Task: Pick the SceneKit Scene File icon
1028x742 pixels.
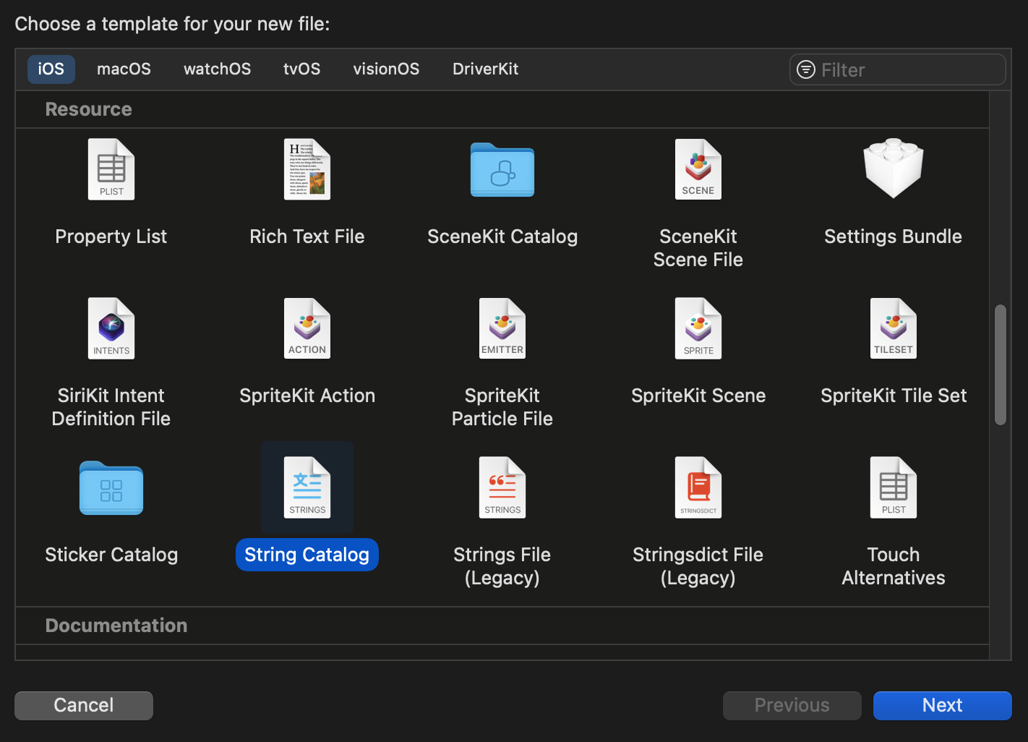Action: [x=698, y=169]
